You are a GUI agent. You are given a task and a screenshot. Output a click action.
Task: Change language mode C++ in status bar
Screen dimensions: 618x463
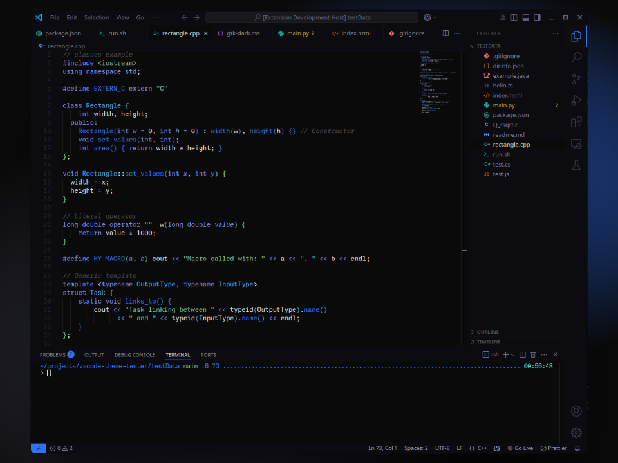click(x=482, y=448)
